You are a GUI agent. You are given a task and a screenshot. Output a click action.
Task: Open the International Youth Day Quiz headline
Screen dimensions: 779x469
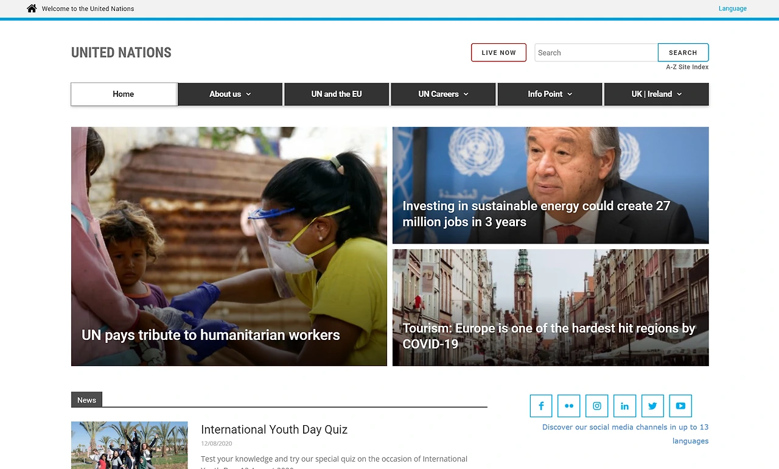(274, 429)
